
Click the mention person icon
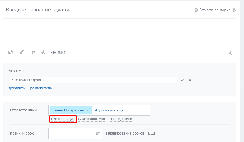coord(43,52)
